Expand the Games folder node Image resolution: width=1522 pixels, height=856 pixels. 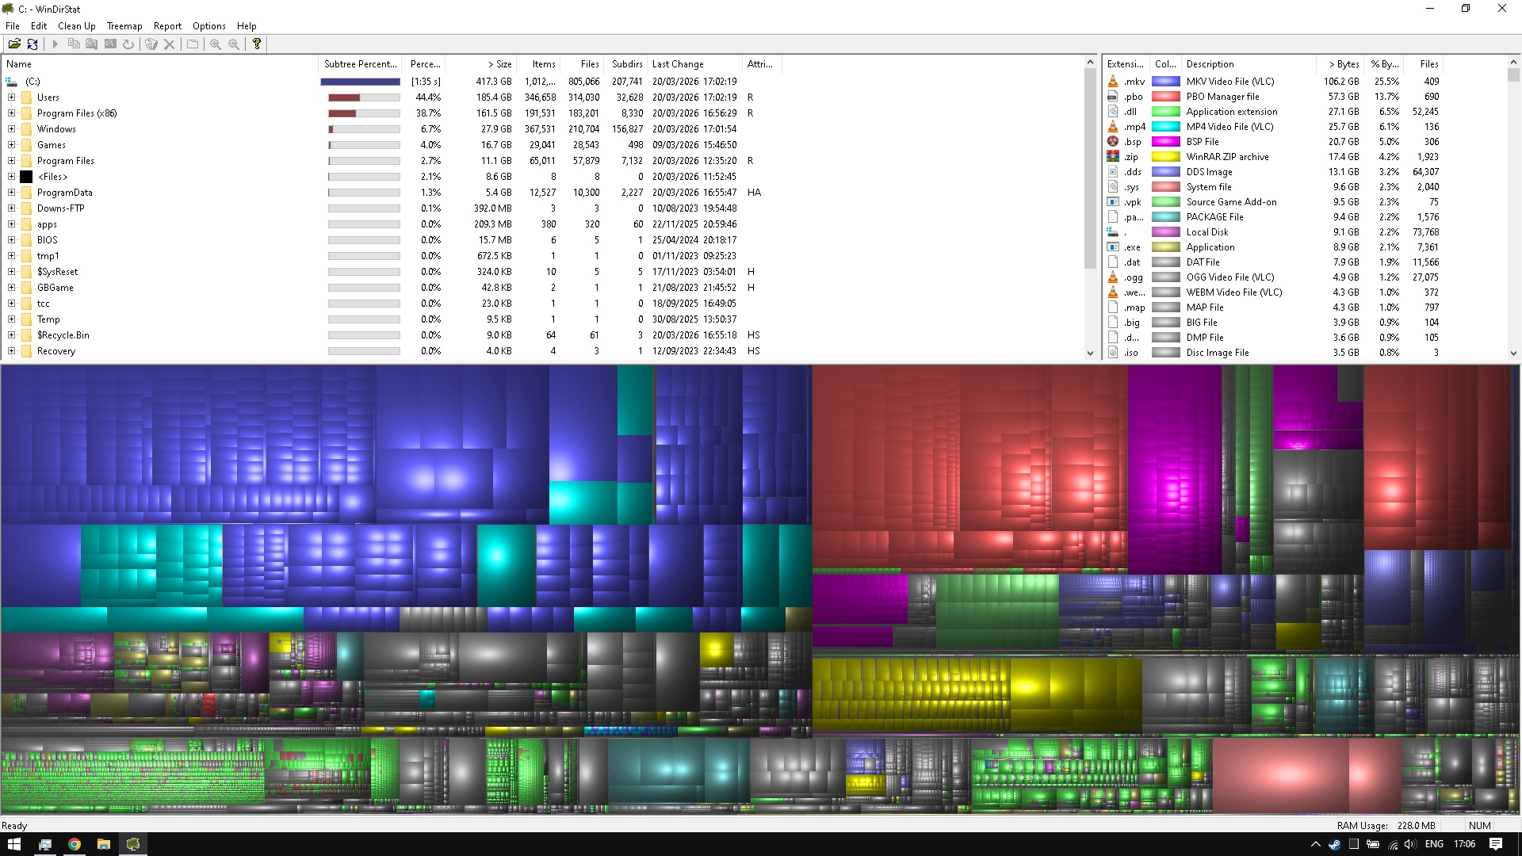(x=12, y=145)
